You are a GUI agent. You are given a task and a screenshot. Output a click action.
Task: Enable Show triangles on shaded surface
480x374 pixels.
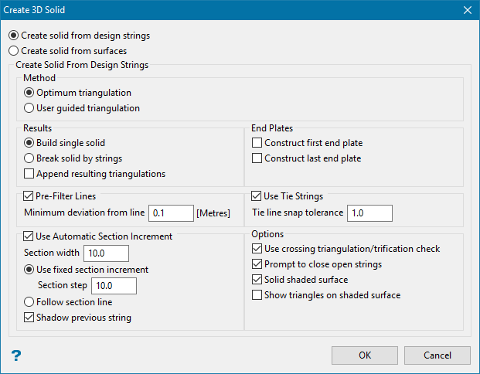257,295
